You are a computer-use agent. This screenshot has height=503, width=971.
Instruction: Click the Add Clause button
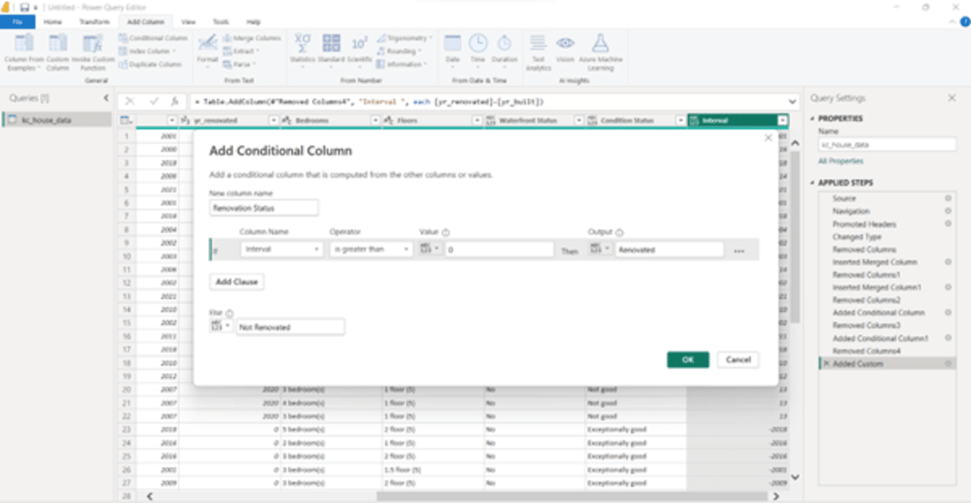pyautogui.click(x=236, y=281)
